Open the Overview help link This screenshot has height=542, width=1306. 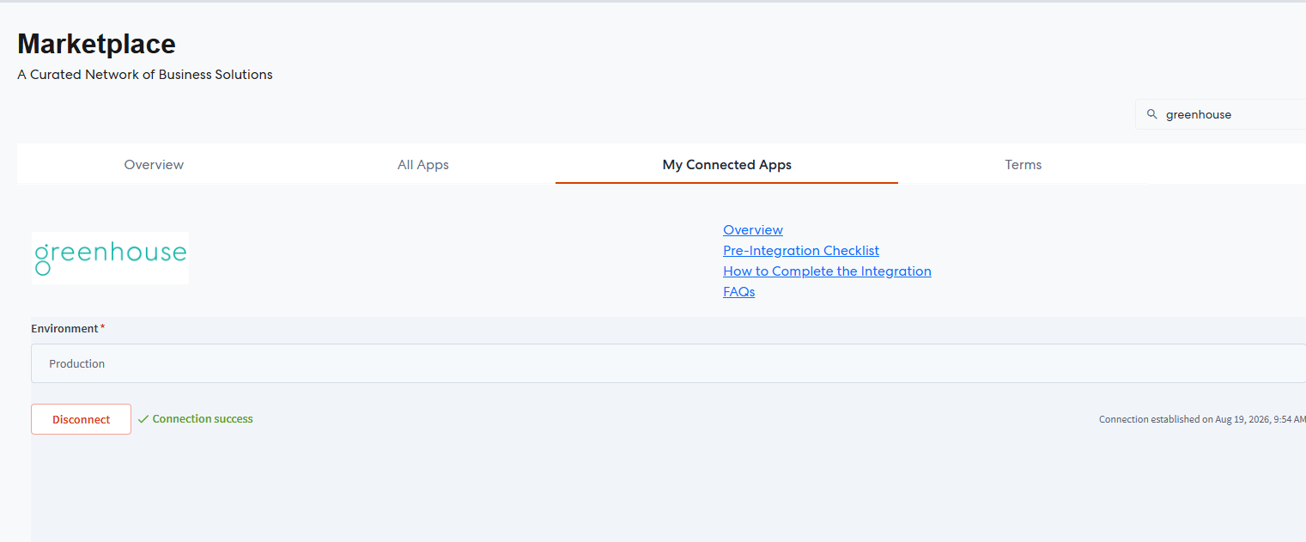753,230
